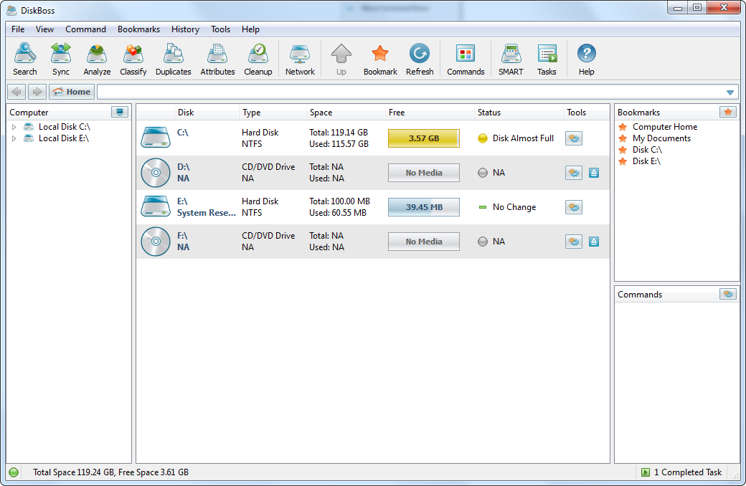Select Local Disk E:\ in tree

coord(64,138)
